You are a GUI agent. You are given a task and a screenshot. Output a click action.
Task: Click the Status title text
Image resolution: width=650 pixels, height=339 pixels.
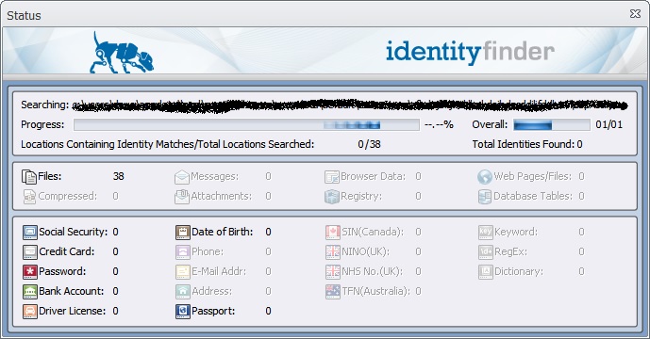pos(24,16)
